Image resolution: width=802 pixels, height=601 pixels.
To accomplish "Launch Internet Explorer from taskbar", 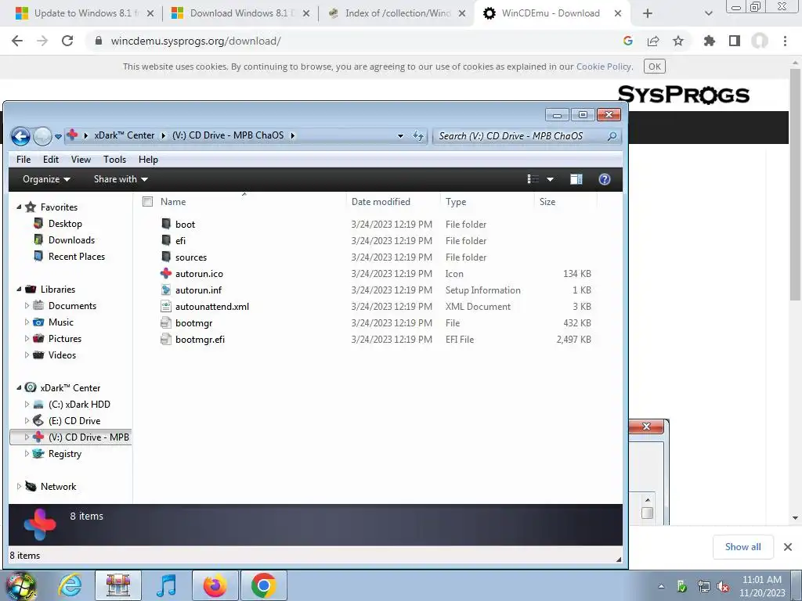I will tap(70, 585).
